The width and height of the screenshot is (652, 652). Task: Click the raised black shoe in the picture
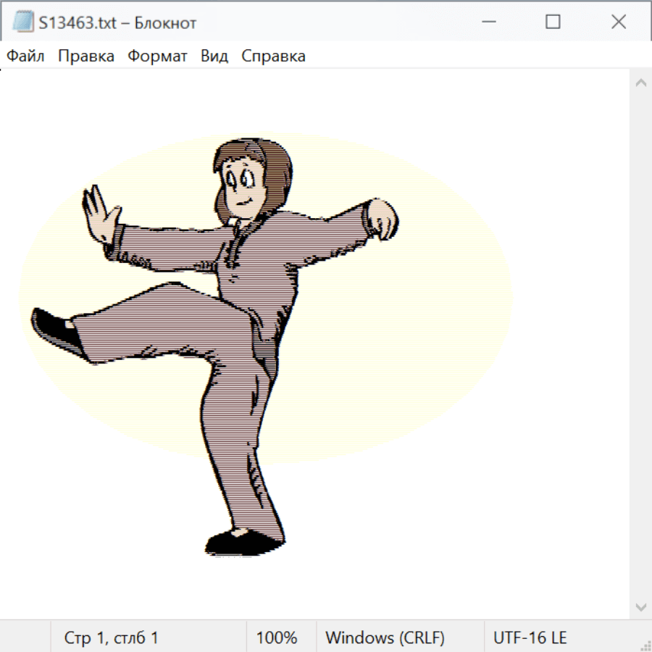point(54,330)
